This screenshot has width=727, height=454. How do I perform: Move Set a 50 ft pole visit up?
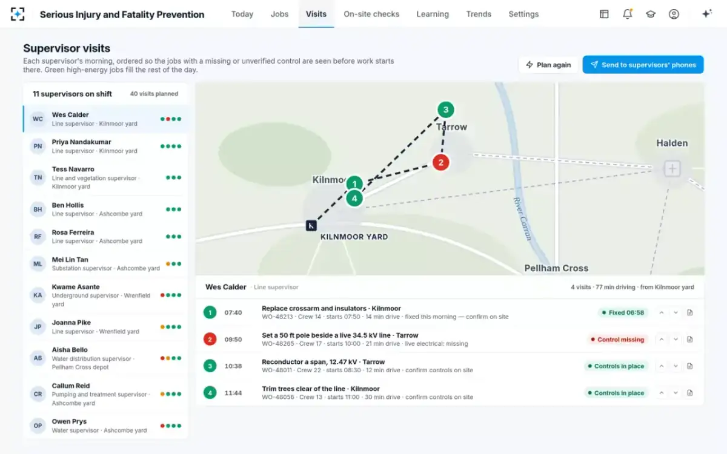pyautogui.click(x=662, y=340)
